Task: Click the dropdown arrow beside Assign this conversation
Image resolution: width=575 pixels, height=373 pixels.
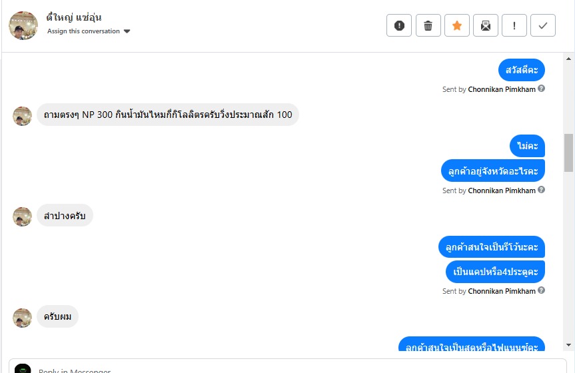Action: click(x=127, y=31)
